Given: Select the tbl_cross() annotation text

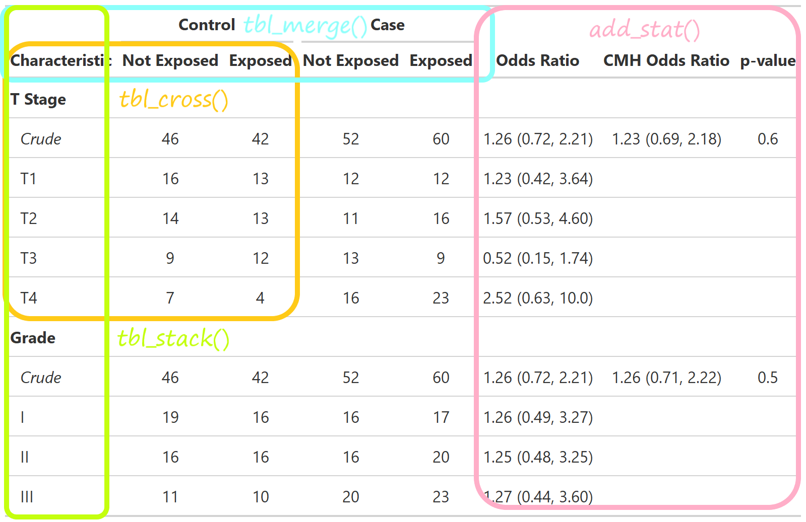Looking at the screenshot, I should (173, 99).
